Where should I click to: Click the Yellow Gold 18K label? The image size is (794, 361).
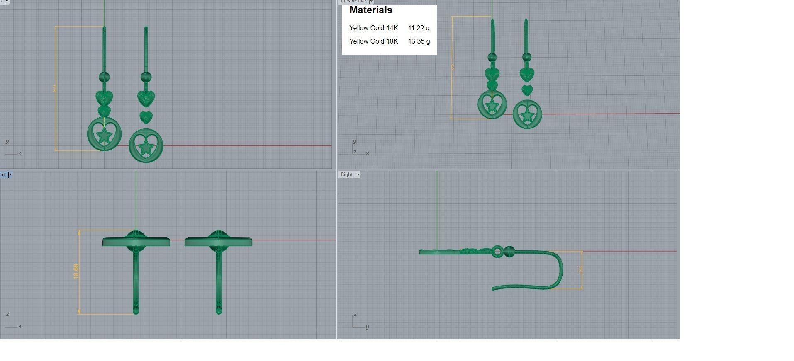click(x=373, y=41)
